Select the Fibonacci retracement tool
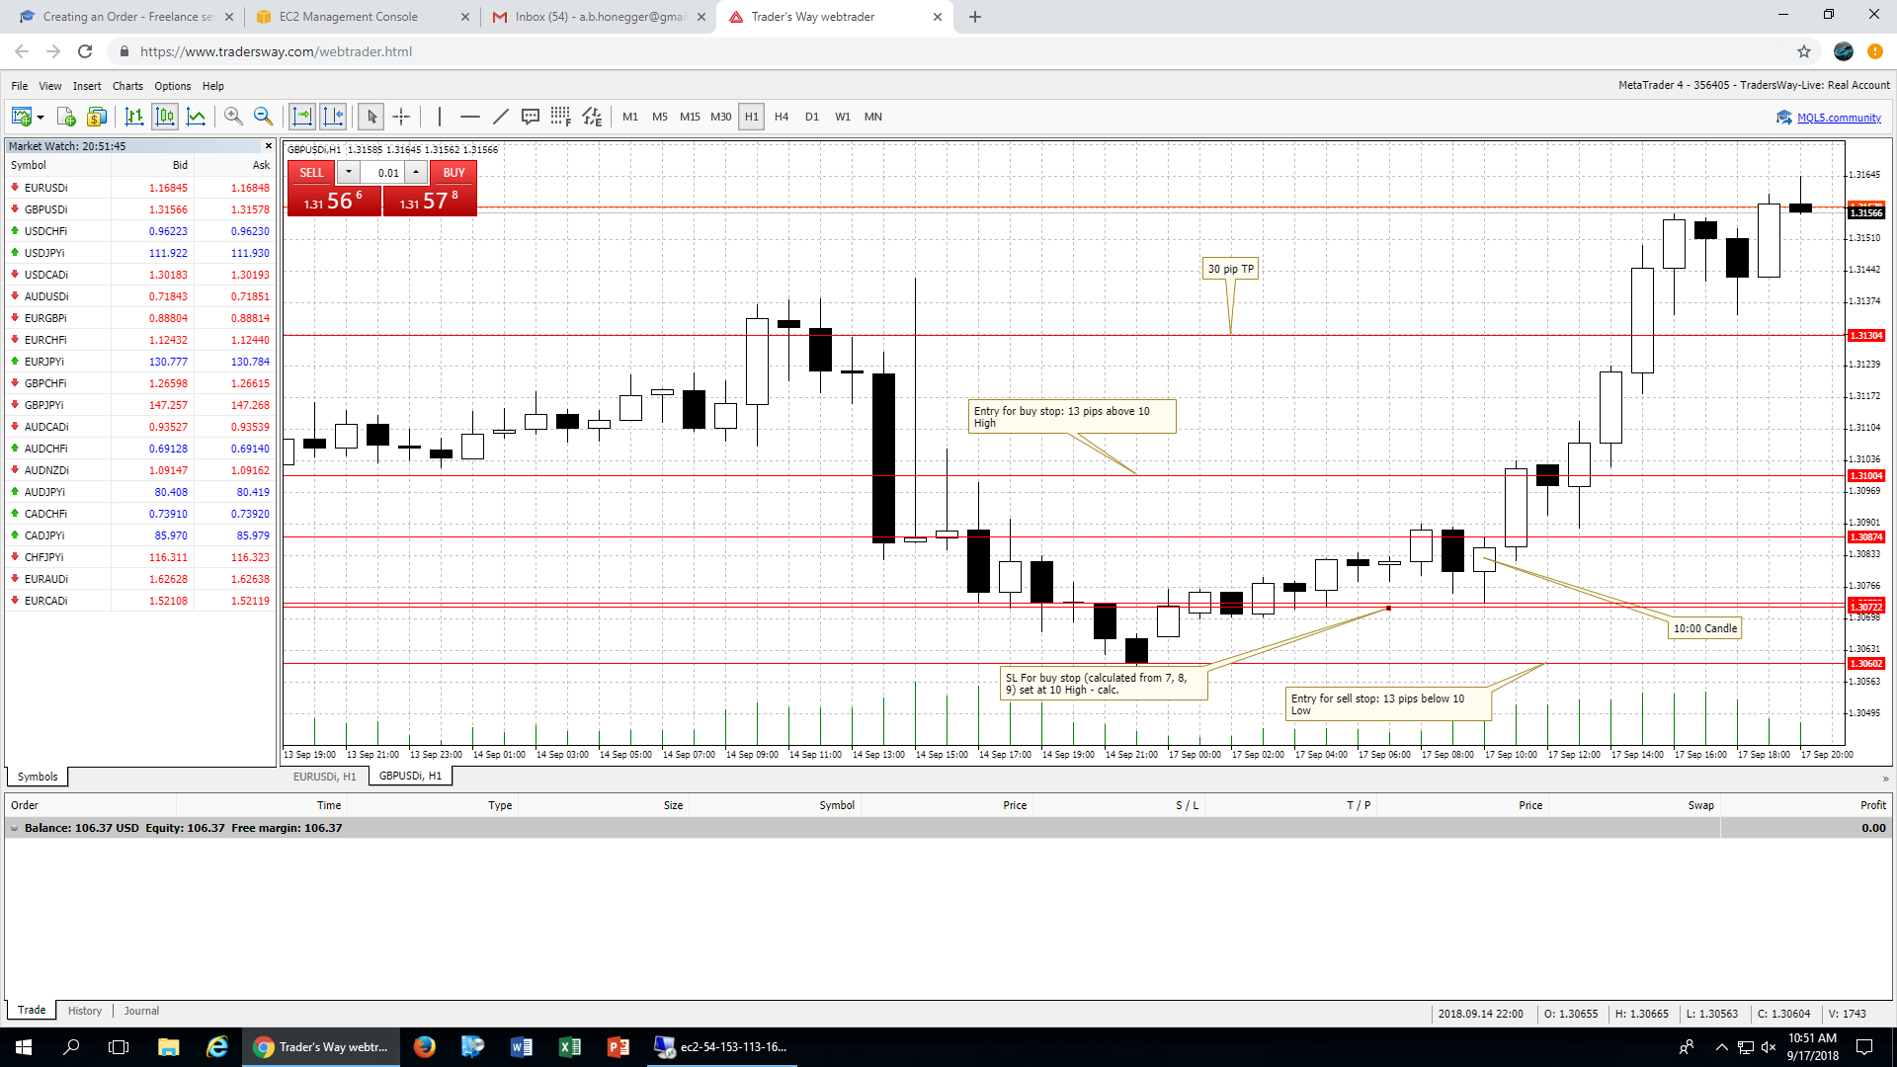 click(x=560, y=117)
